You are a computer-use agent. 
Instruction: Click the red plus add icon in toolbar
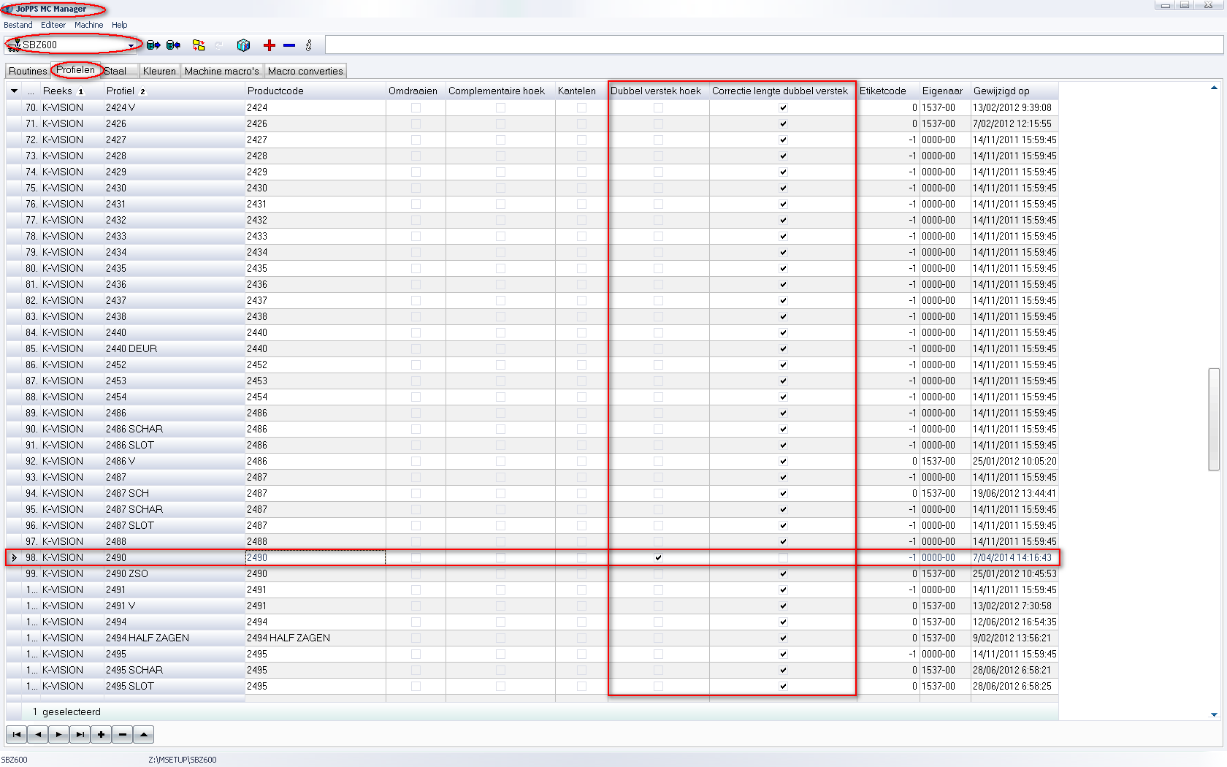pos(270,45)
